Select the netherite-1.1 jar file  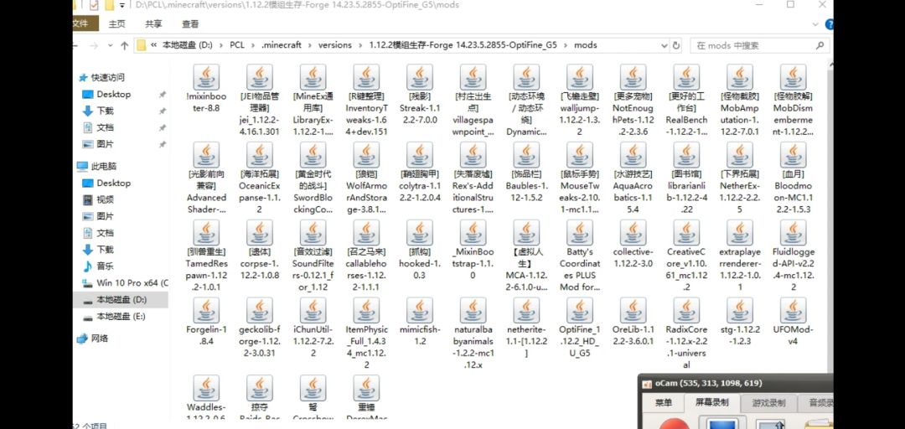526,328
